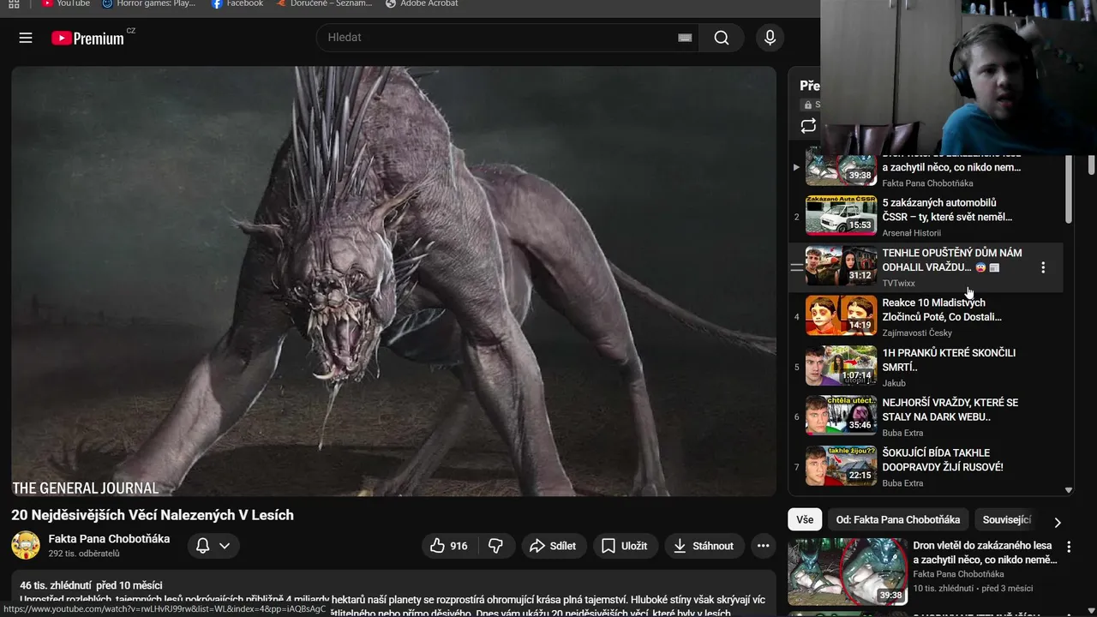Open Fakta Pana Chobotňáka channel name link

coord(109,539)
